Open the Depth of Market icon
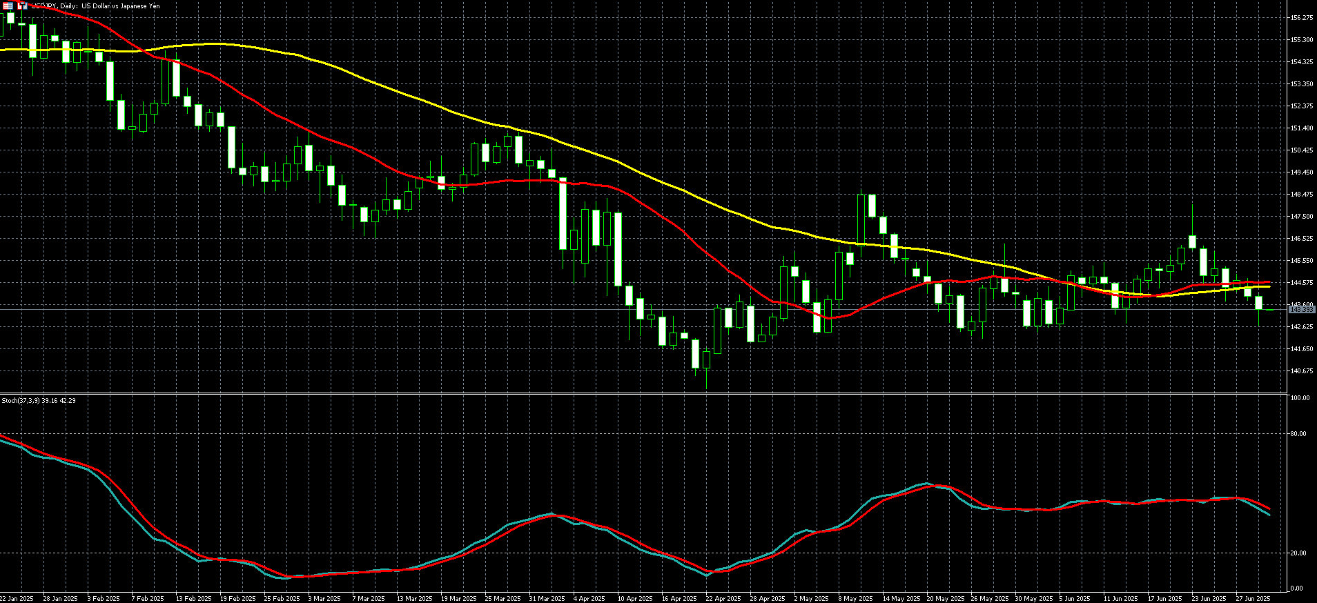Viewport: 1317px width, 603px height. 23,6
